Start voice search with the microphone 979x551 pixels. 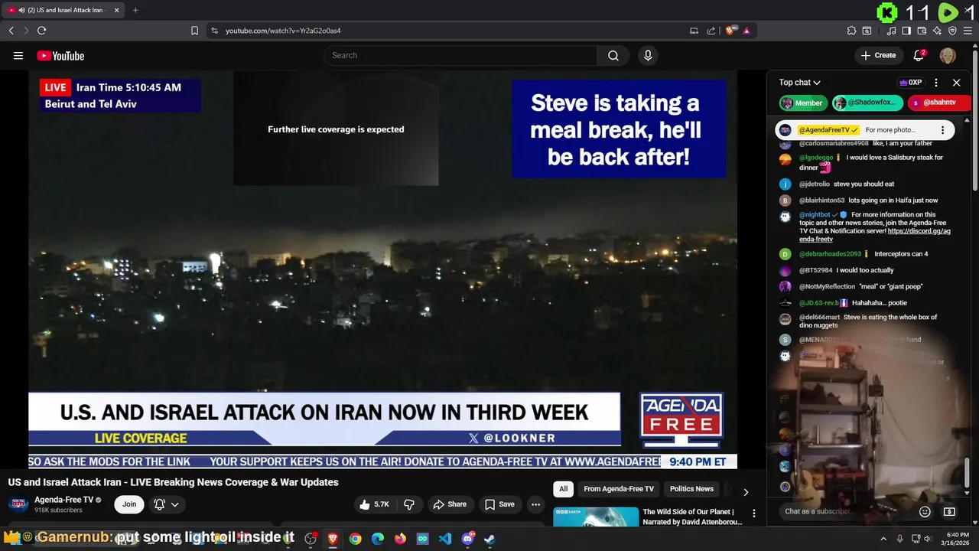(x=648, y=55)
